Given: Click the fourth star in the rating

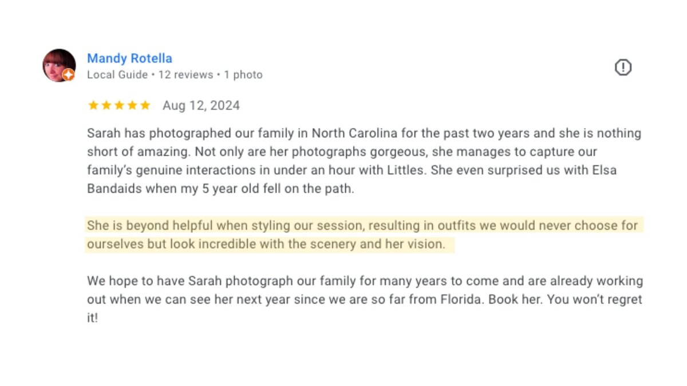Looking at the screenshot, I should tap(132, 105).
